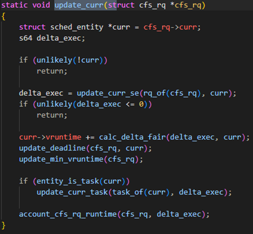Screen dimensions: 253x234
Task: Click the highlighted update_curr function name
Action: (x=79, y=5)
